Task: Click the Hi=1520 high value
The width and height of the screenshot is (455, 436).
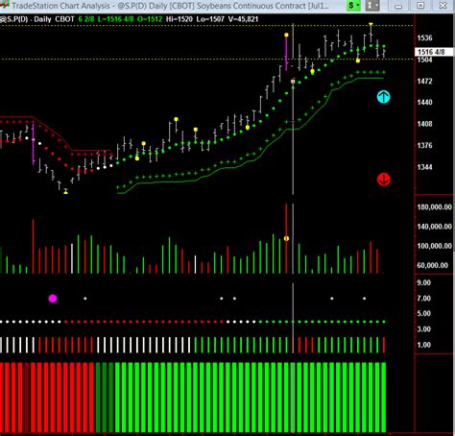Action: (x=180, y=19)
